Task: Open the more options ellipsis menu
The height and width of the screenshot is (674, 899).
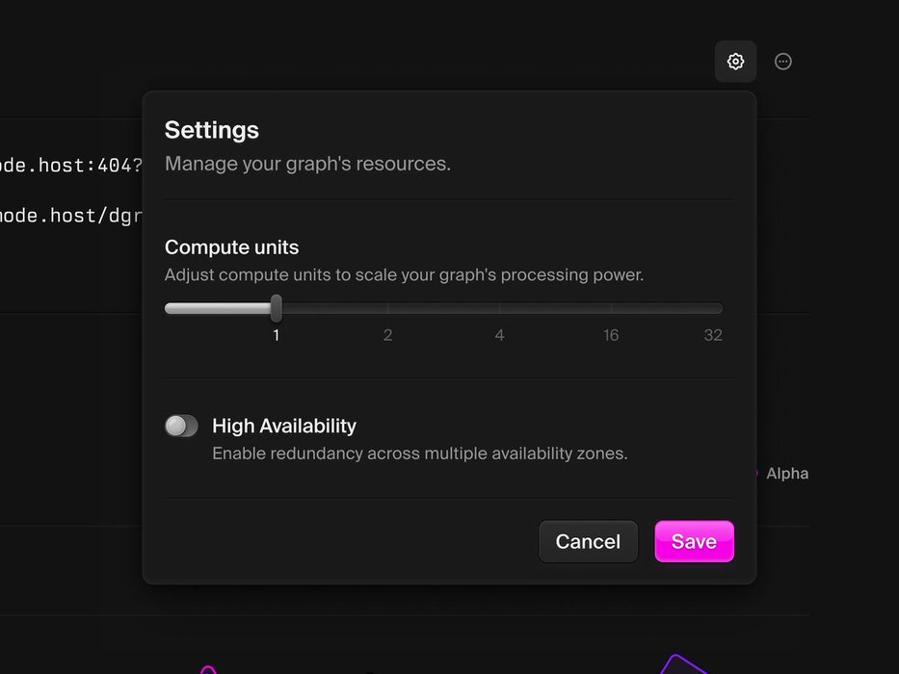Action: (783, 62)
